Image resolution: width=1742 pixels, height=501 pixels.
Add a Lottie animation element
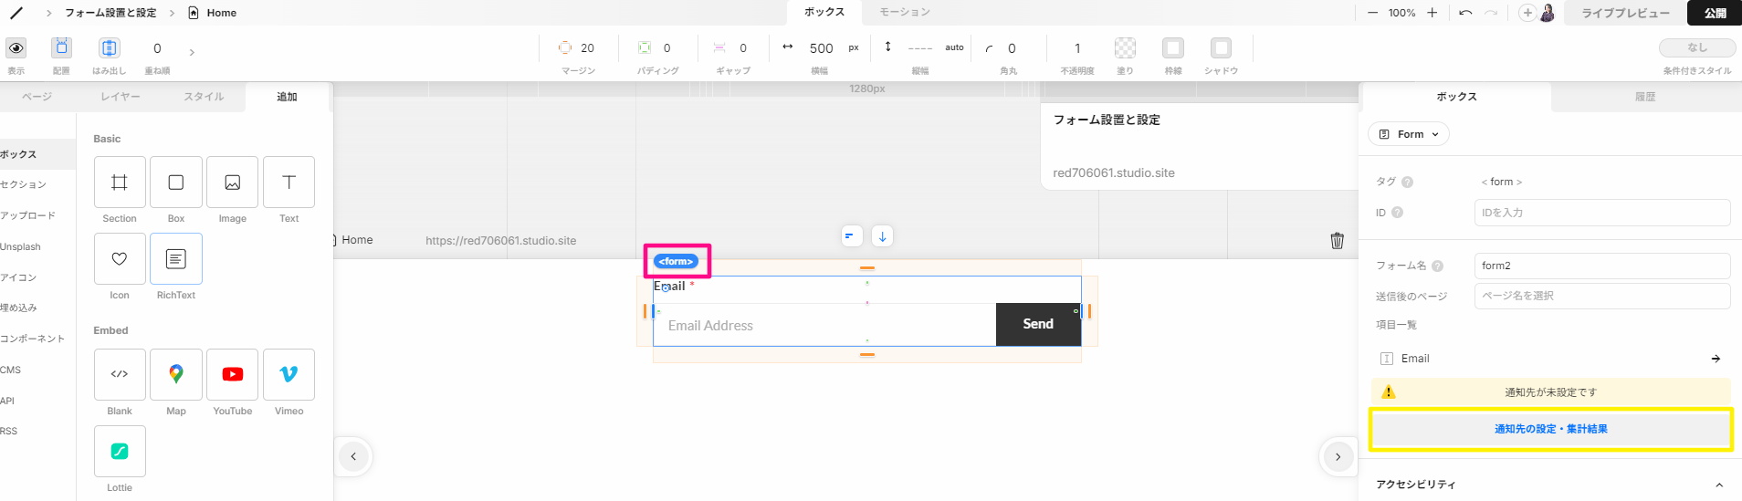point(120,451)
